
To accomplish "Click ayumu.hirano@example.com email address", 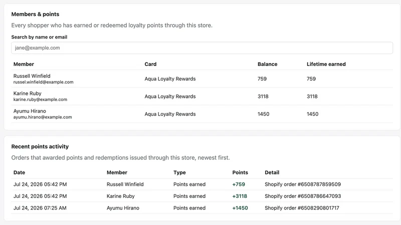I will [x=43, y=117].
